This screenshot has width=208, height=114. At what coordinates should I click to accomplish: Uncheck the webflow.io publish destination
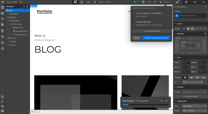(x=133, y=13)
